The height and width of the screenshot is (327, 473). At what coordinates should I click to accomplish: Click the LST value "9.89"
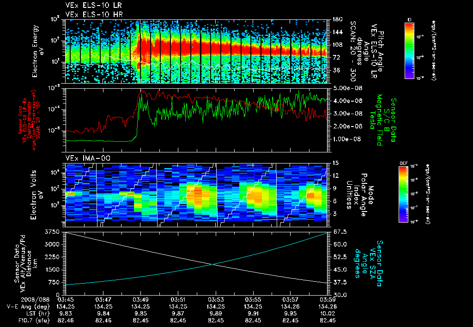coord(215,314)
